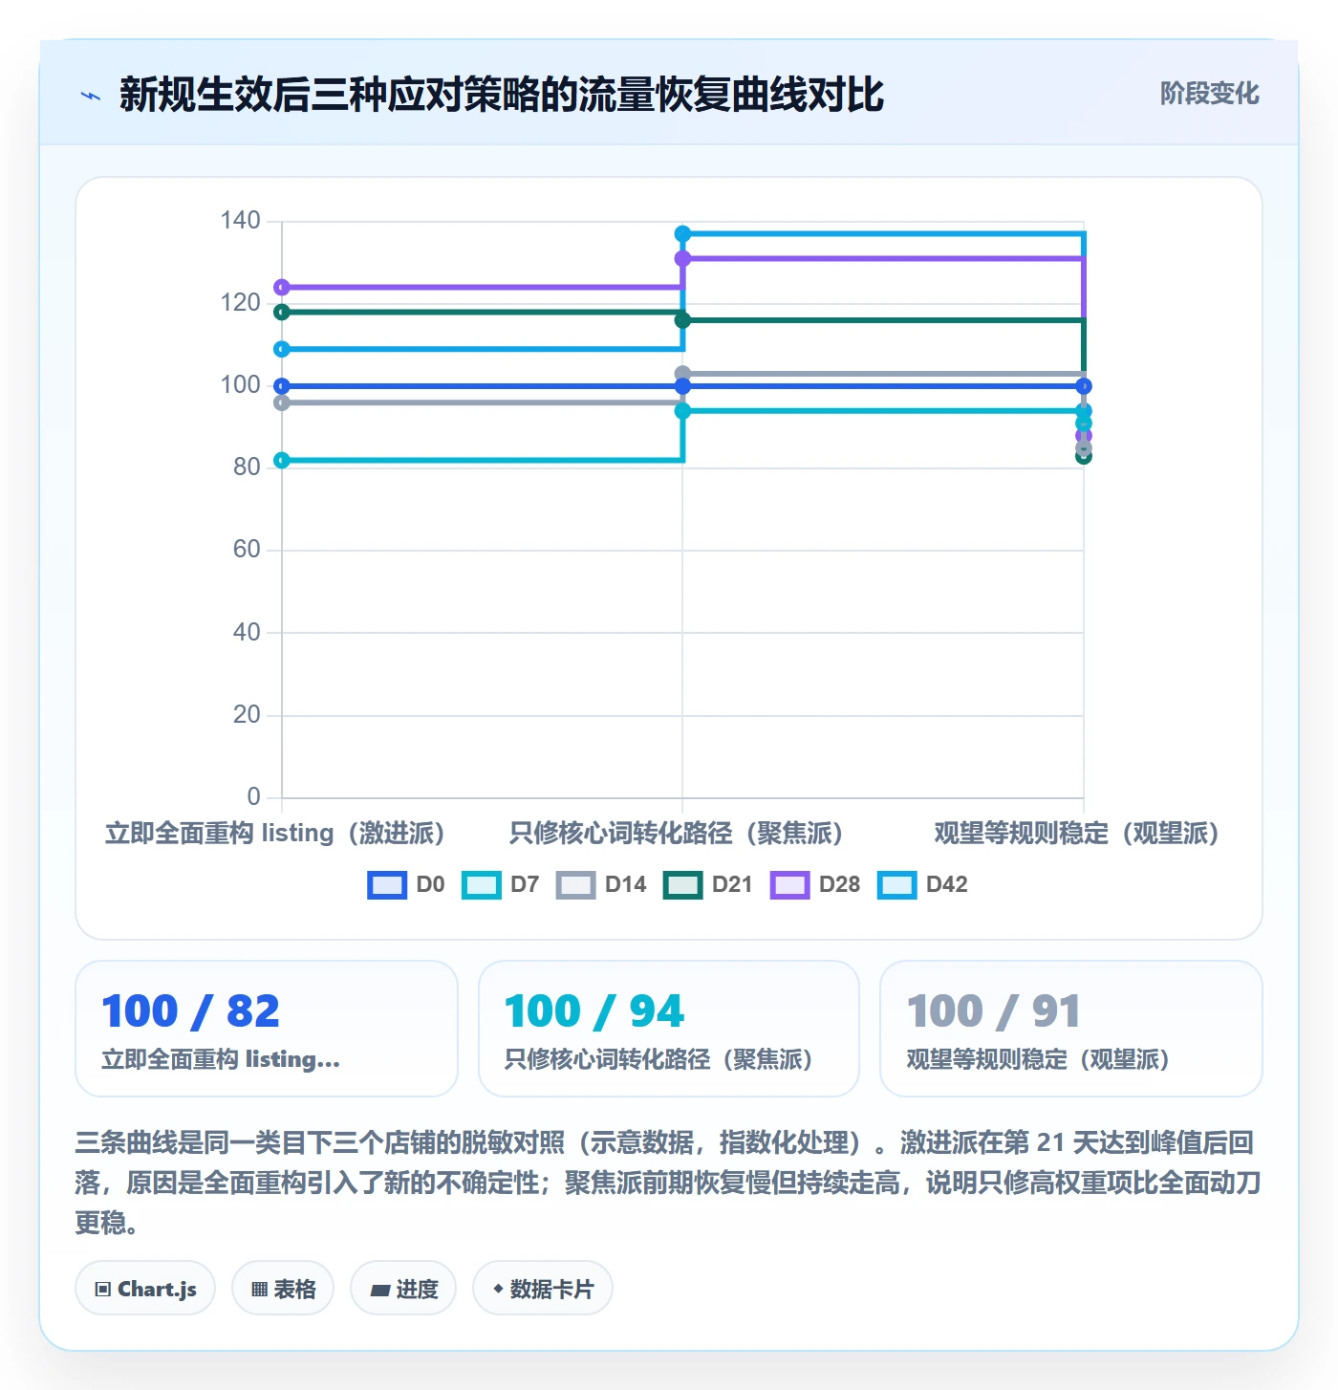Click the blue D0 point for 激进派

282,386
